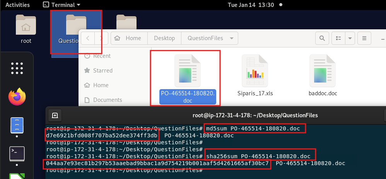Select the baddoc.doc file

coord(322,75)
